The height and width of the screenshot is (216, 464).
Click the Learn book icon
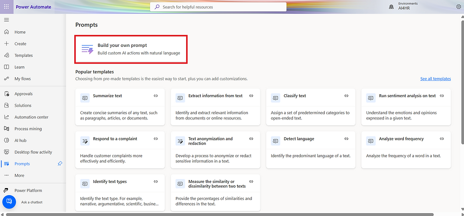(x=7, y=67)
